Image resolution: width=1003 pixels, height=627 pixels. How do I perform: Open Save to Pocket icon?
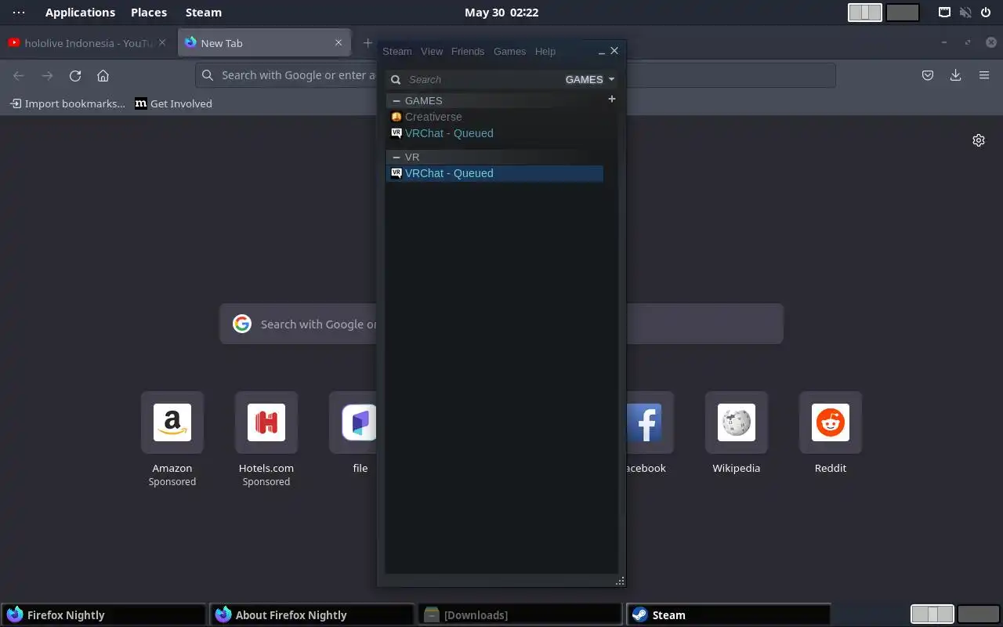[928, 75]
